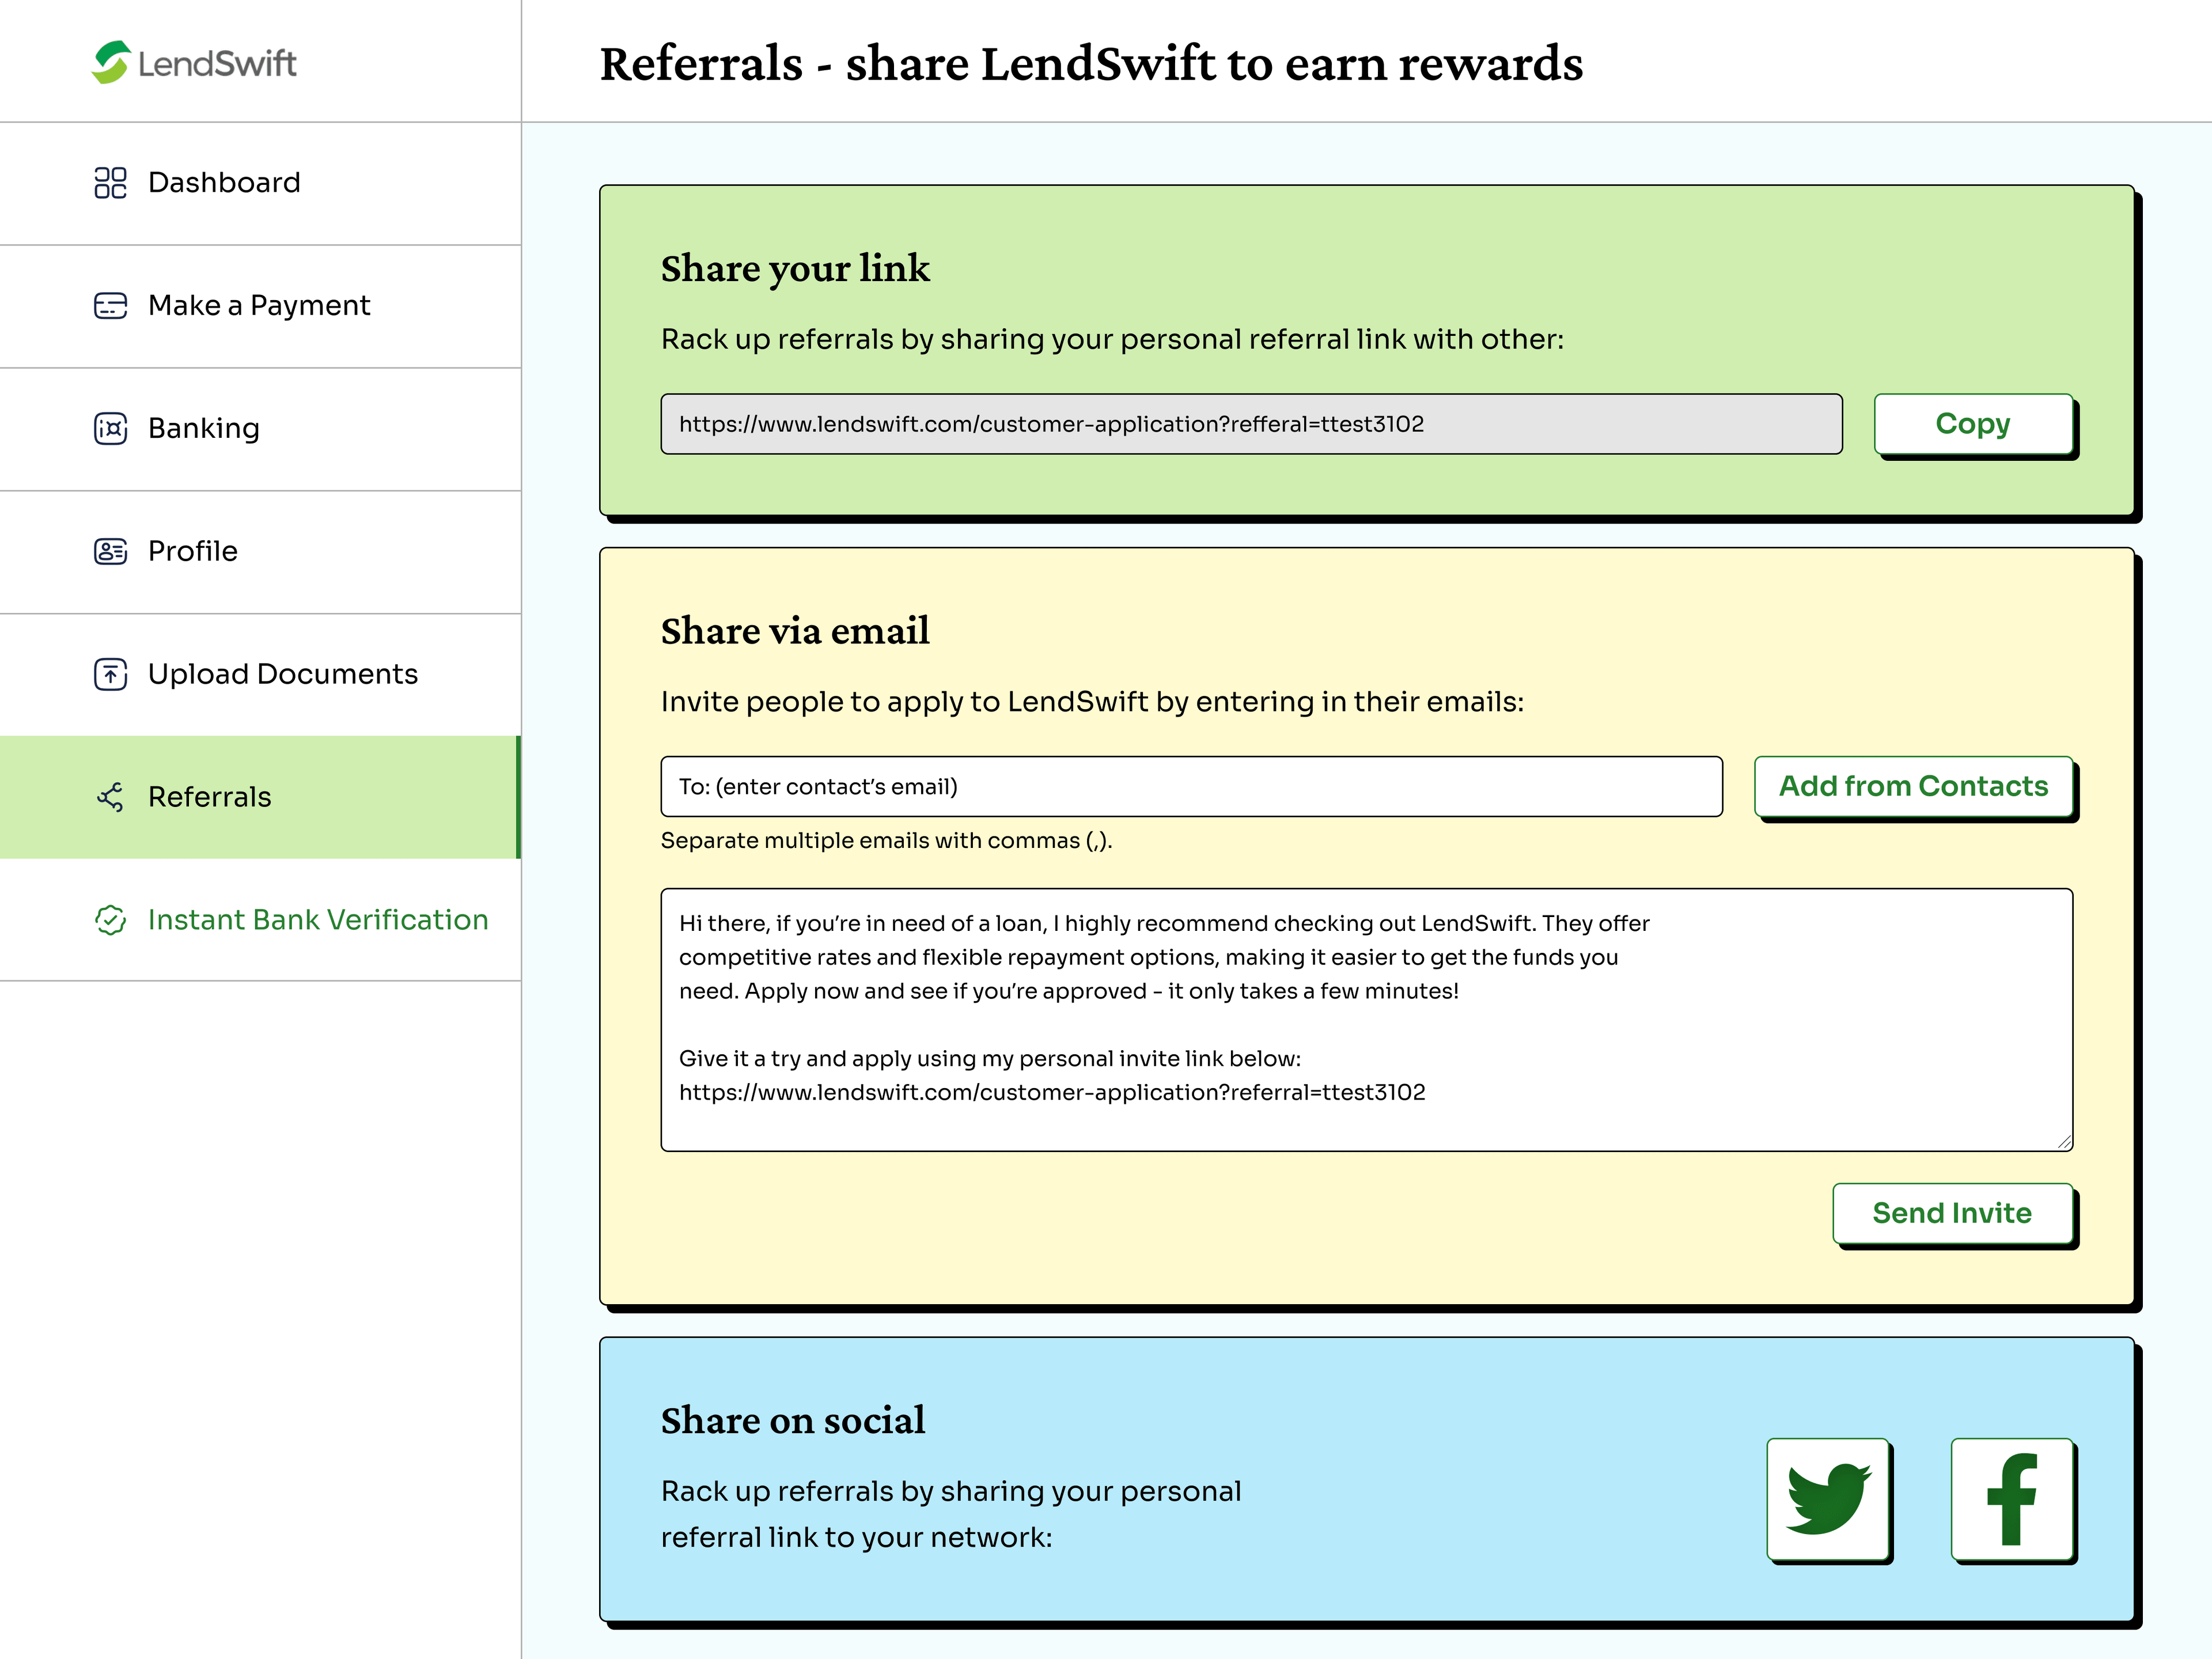Image resolution: width=2212 pixels, height=1659 pixels.
Task: Click the Upload Documents arrow icon
Action: pos(110,674)
